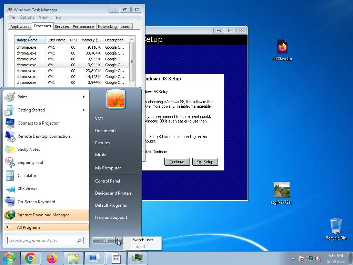
Task: Select the ezgif-2-72a desktop image
Action: click(x=282, y=193)
